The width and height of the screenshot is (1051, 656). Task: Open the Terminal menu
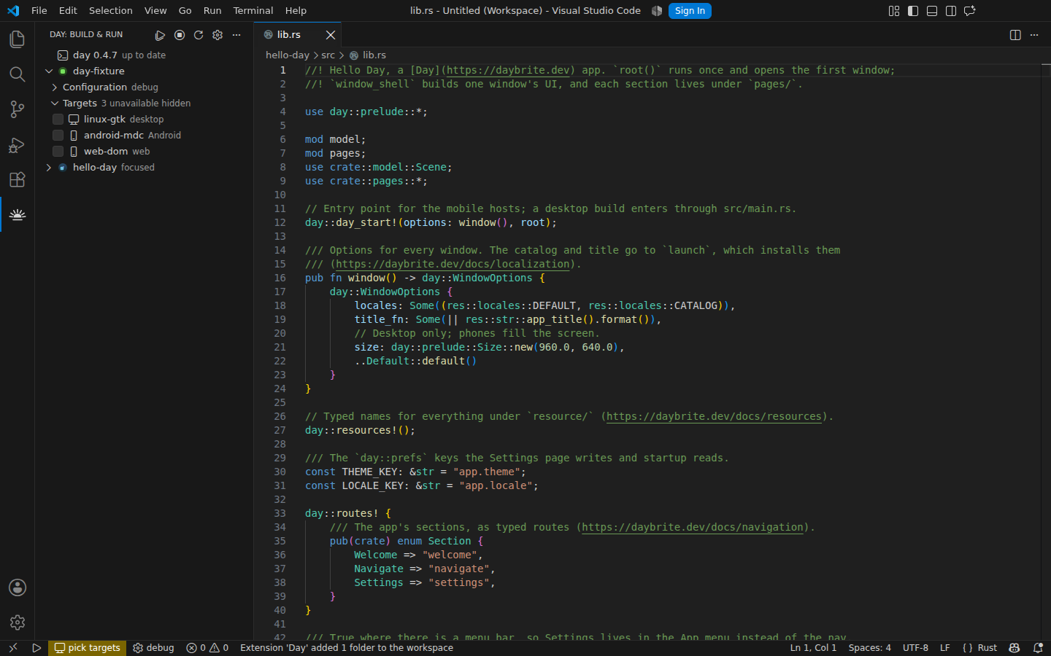253,11
